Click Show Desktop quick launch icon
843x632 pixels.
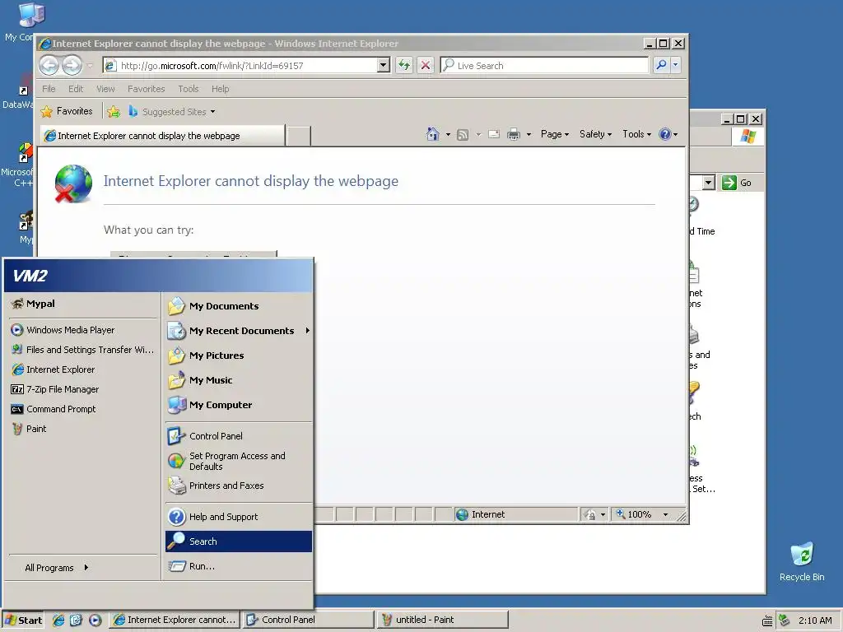(76, 620)
